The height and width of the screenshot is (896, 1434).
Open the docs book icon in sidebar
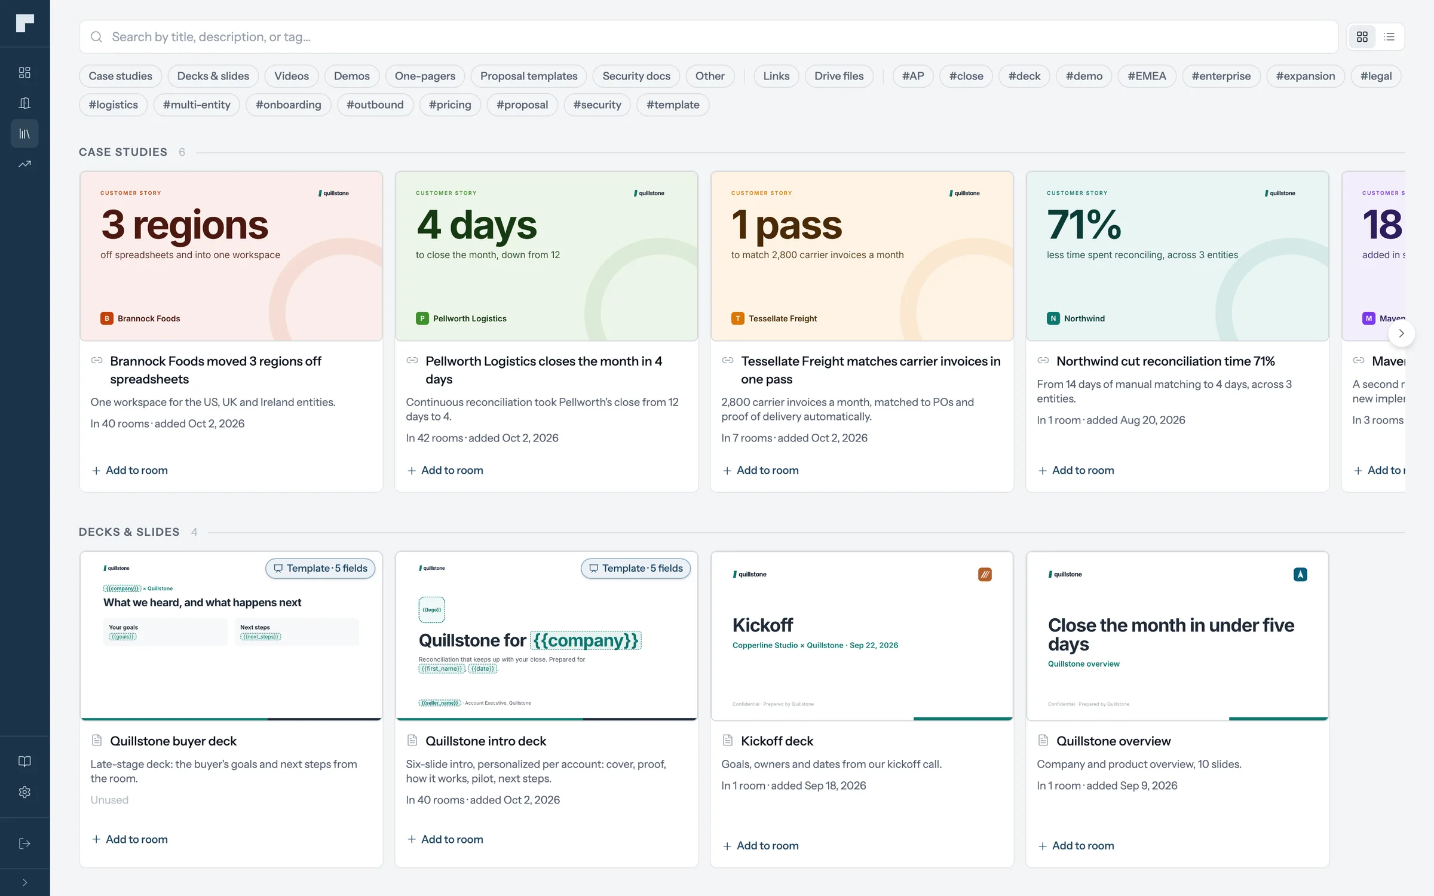pyautogui.click(x=24, y=761)
